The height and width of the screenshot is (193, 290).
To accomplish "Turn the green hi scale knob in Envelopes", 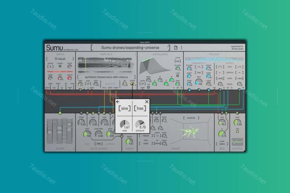I will tap(177, 69).
